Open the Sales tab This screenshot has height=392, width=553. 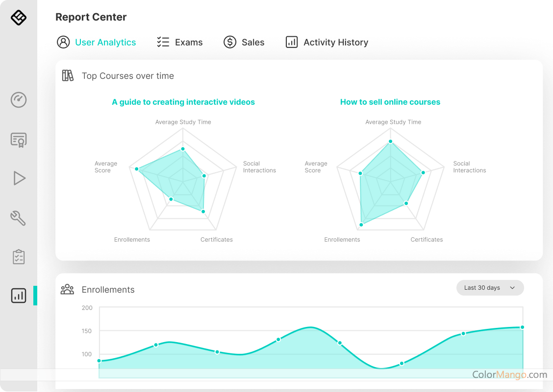[x=244, y=43]
